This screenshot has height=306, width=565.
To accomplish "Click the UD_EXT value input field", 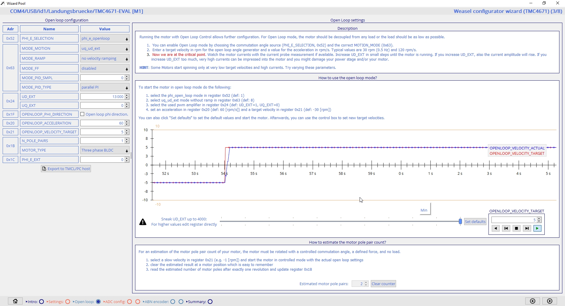I will click(102, 97).
